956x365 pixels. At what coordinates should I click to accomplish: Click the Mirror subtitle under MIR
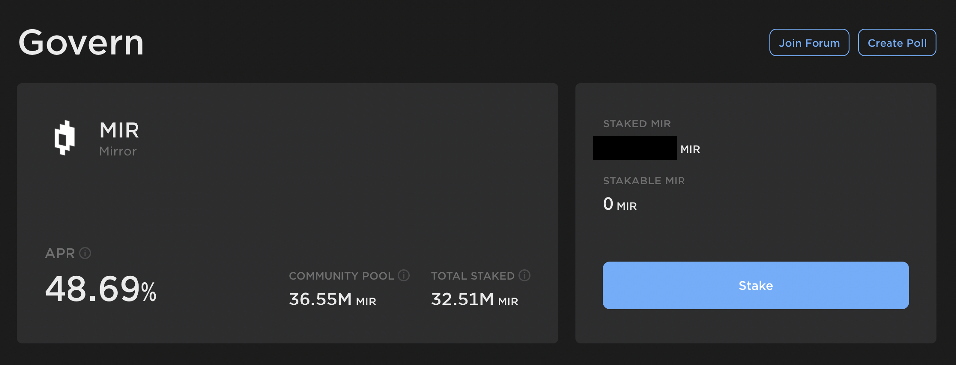(118, 151)
